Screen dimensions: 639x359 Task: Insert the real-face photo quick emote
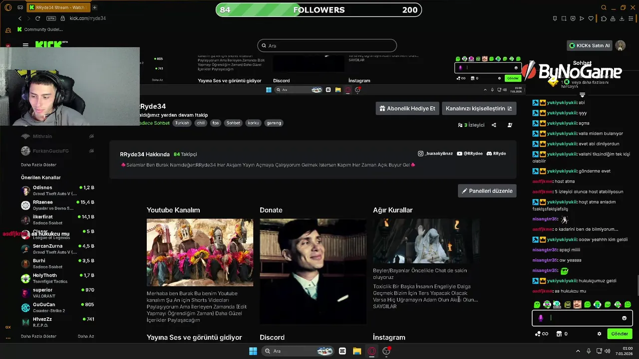577,304
